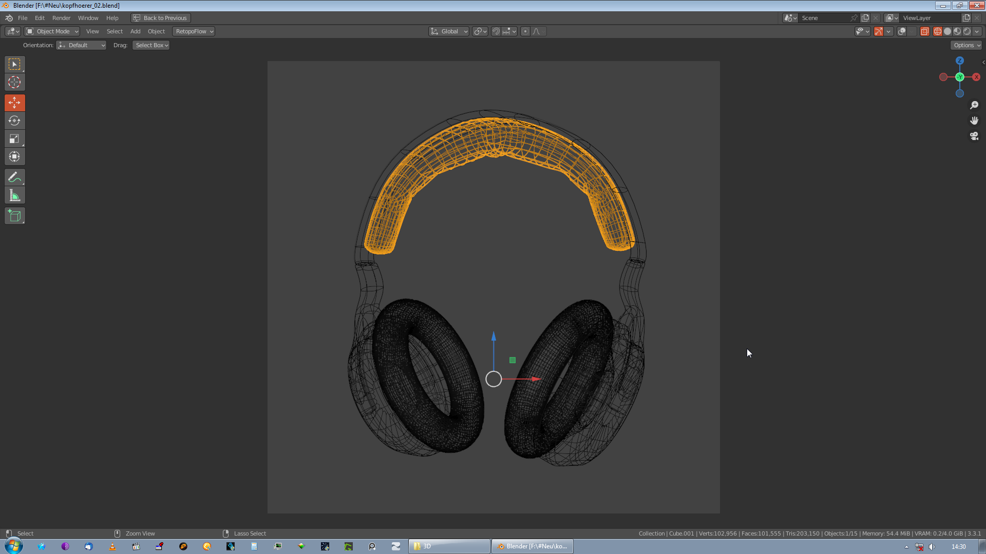
Task: Click the hand pan view icon
Action: tap(974, 121)
